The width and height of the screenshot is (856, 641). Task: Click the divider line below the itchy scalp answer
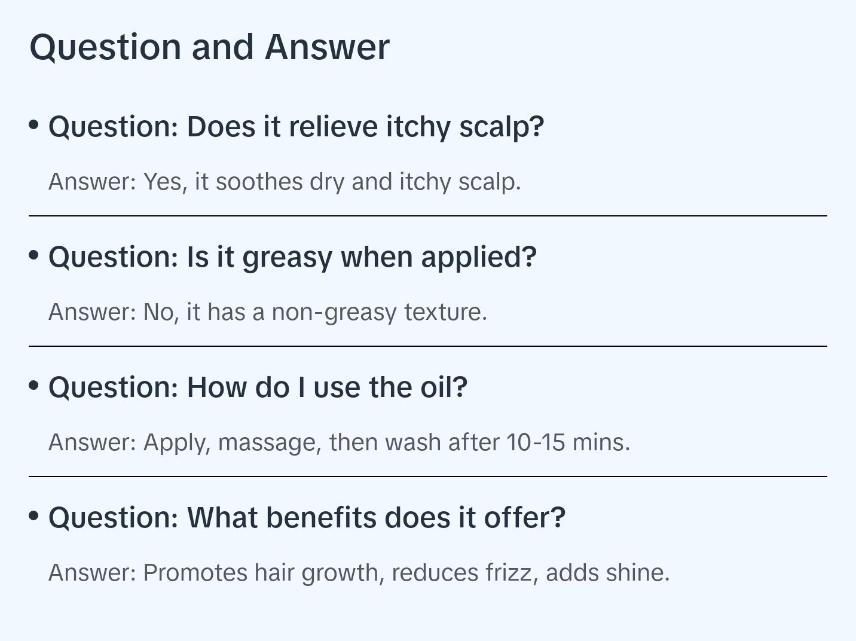click(x=428, y=216)
